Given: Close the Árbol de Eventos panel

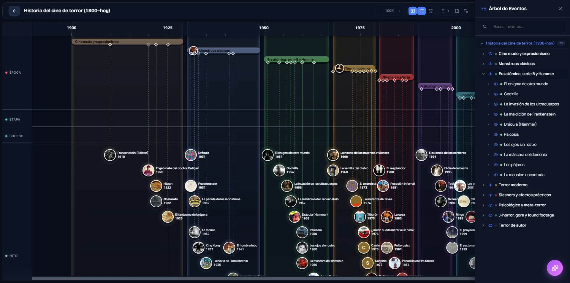Looking at the screenshot, I should click(560, 9).
